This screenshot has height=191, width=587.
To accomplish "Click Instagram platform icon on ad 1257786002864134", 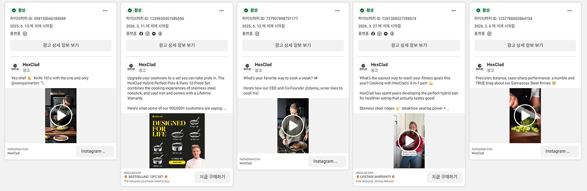I will [489, 33].
